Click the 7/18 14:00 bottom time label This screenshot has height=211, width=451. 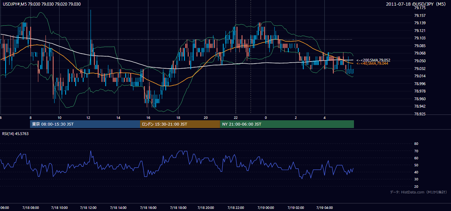coord(118,207)
